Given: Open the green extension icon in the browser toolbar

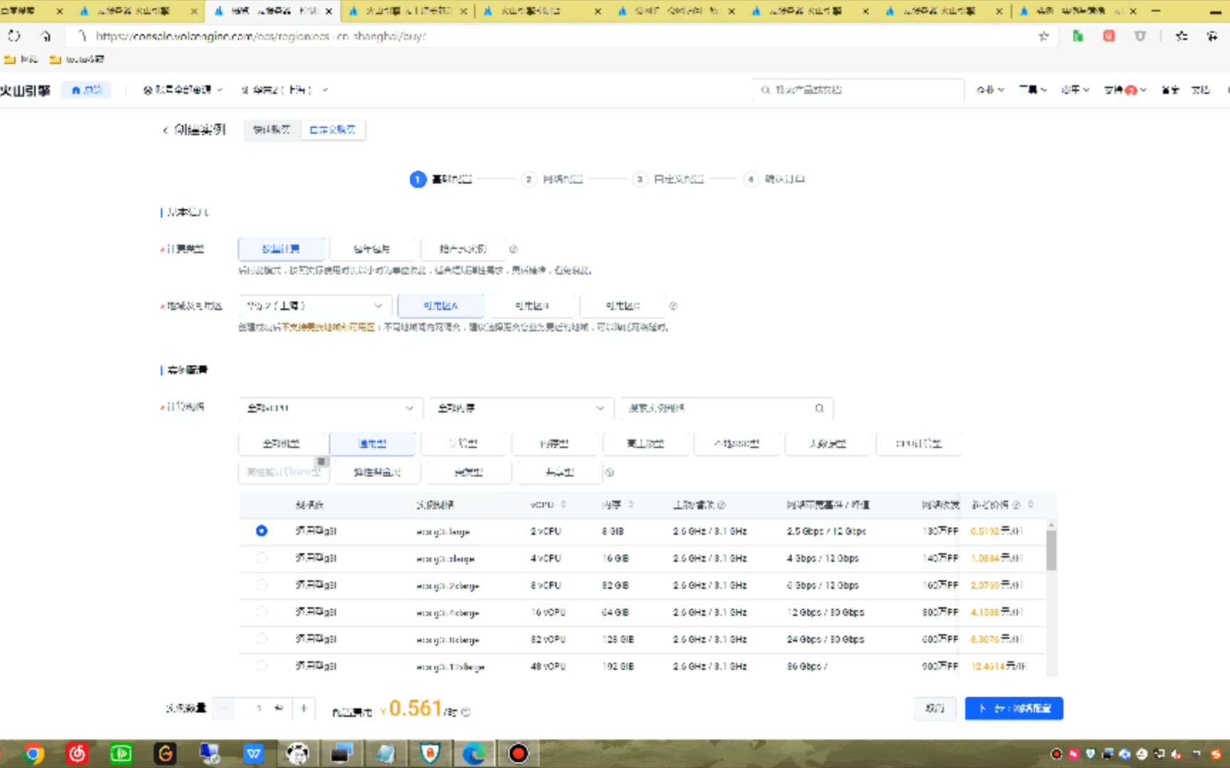Looking at the screenshot, I should 1078,36.
